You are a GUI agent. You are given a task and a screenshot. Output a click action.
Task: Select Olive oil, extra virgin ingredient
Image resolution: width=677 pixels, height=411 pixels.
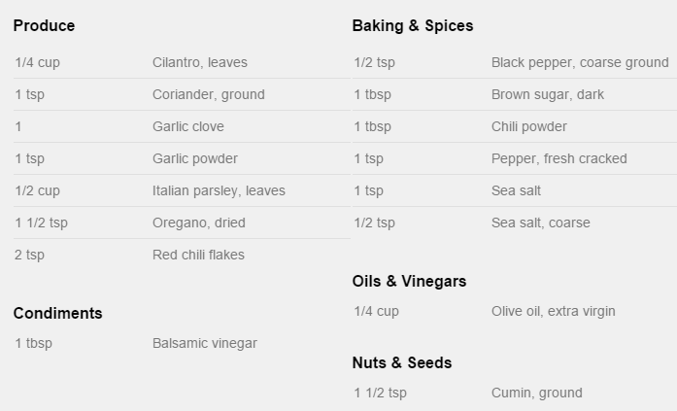553,311
